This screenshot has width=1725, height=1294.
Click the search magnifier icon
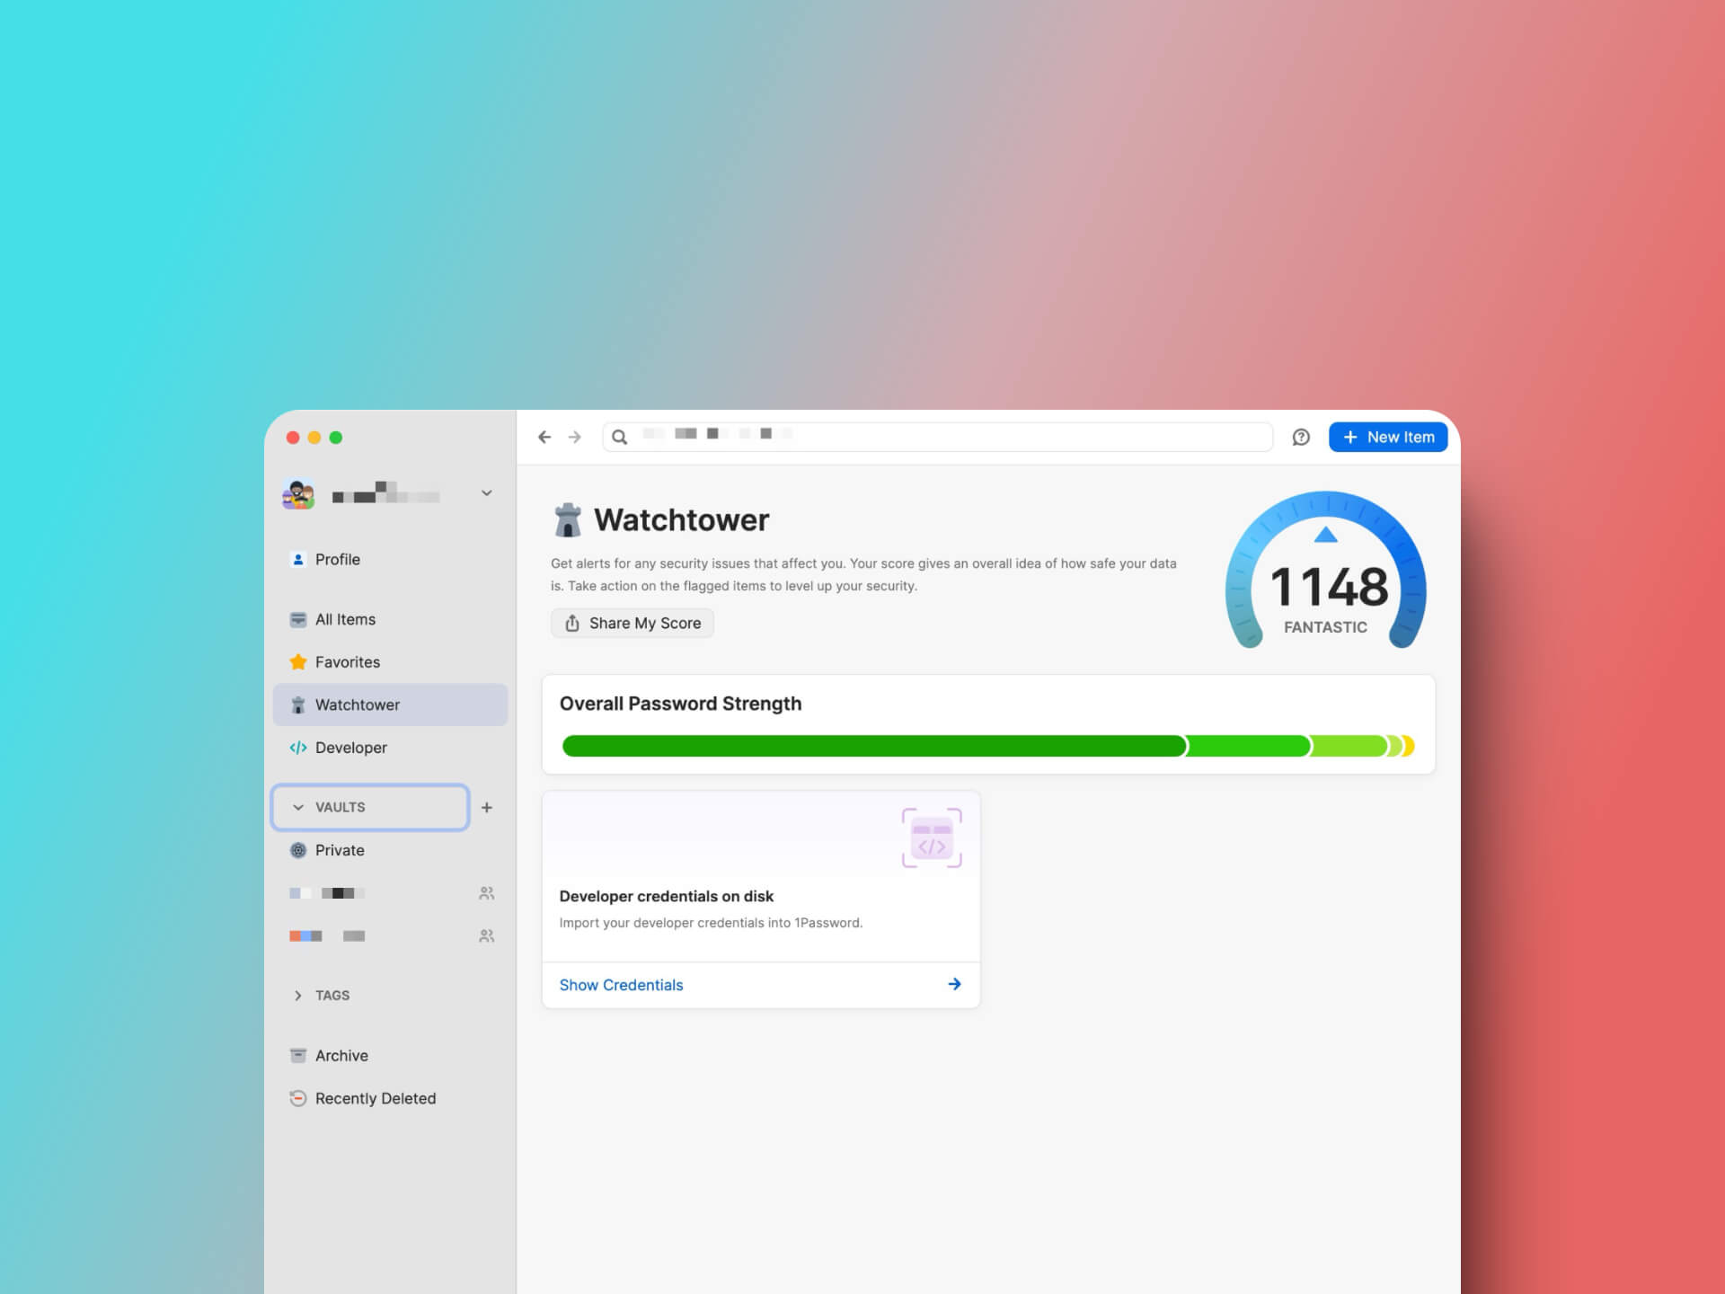(619, 437)
